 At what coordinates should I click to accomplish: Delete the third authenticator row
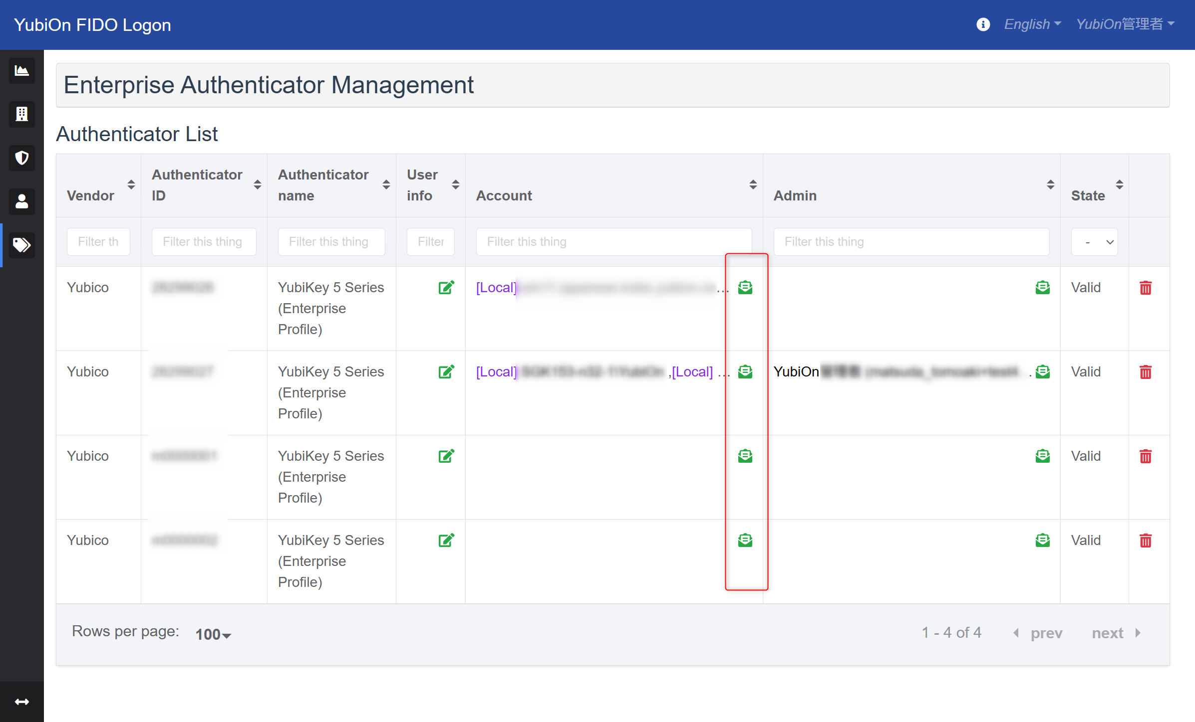click(x=1146, y=456)
